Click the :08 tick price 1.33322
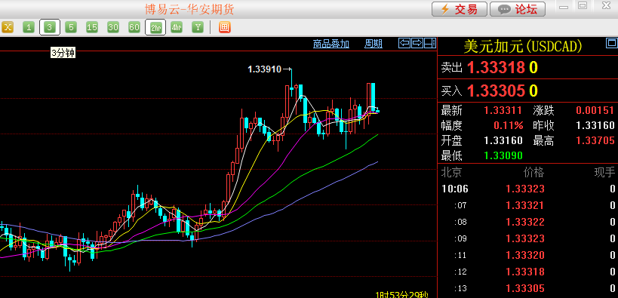Image resolution: width=618 pixels, height=298 pixels. click(525, 222)
